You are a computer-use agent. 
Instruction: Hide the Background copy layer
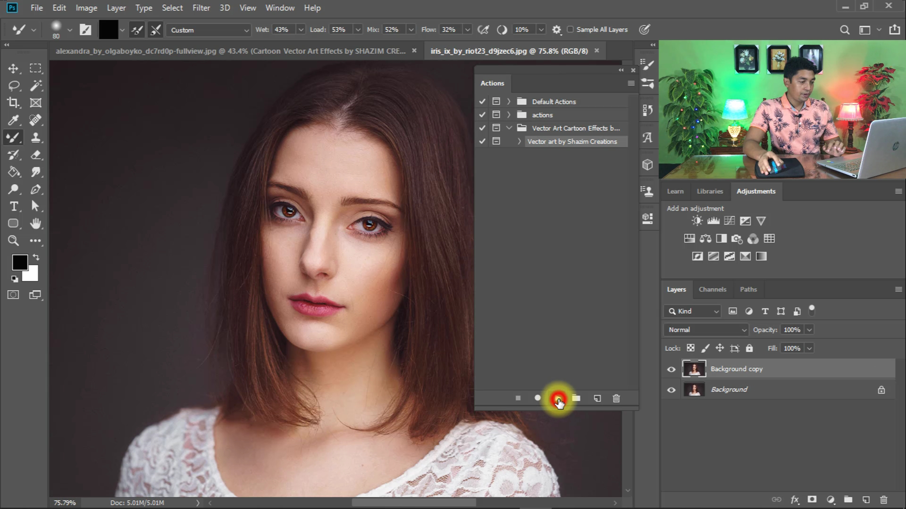click(x=671, y=369)
